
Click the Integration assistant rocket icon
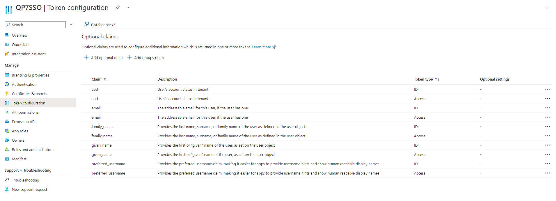[7, 54]
